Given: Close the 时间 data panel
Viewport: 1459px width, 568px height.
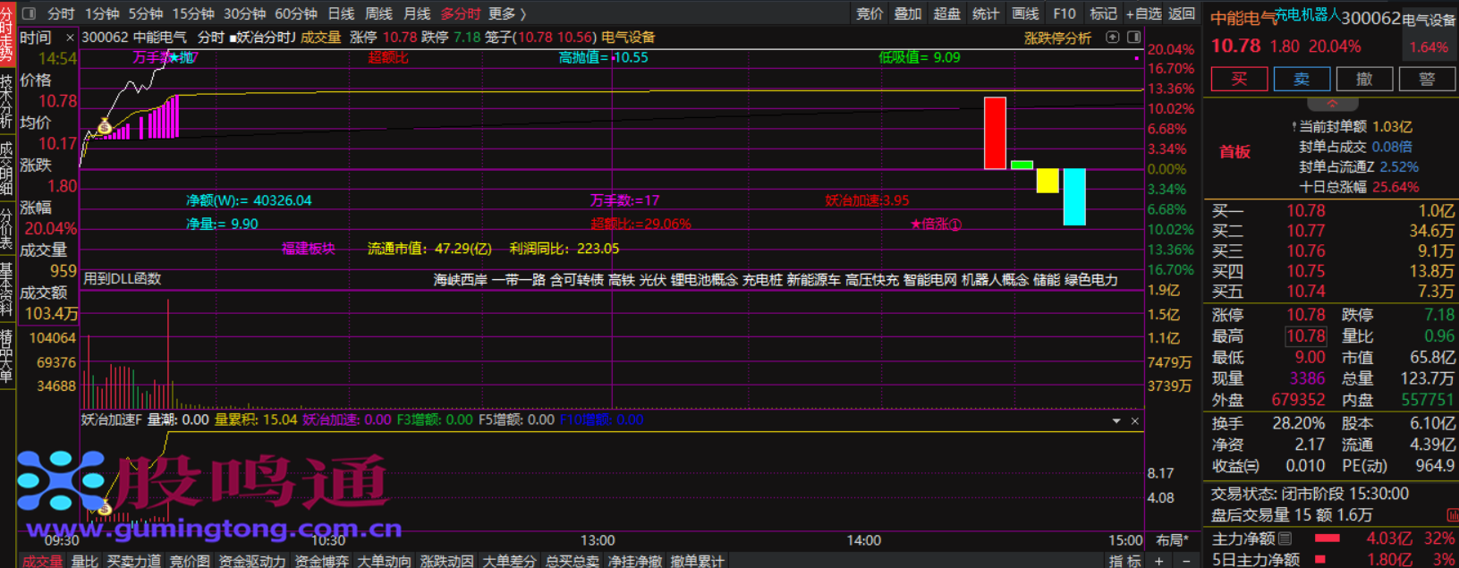Looking at the screenshot, I should coord(70,38).
